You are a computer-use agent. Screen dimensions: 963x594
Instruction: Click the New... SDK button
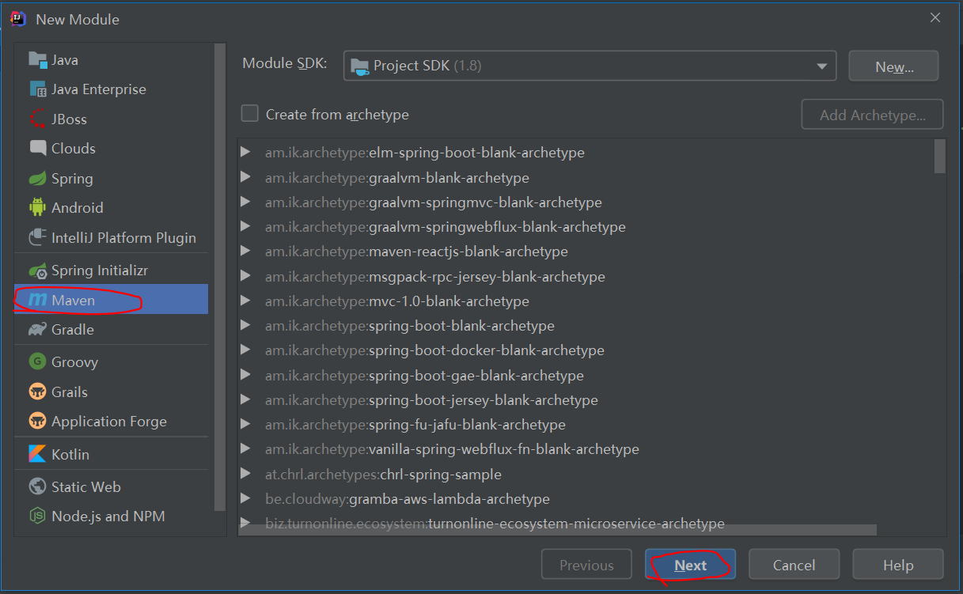tap(894, 66)
